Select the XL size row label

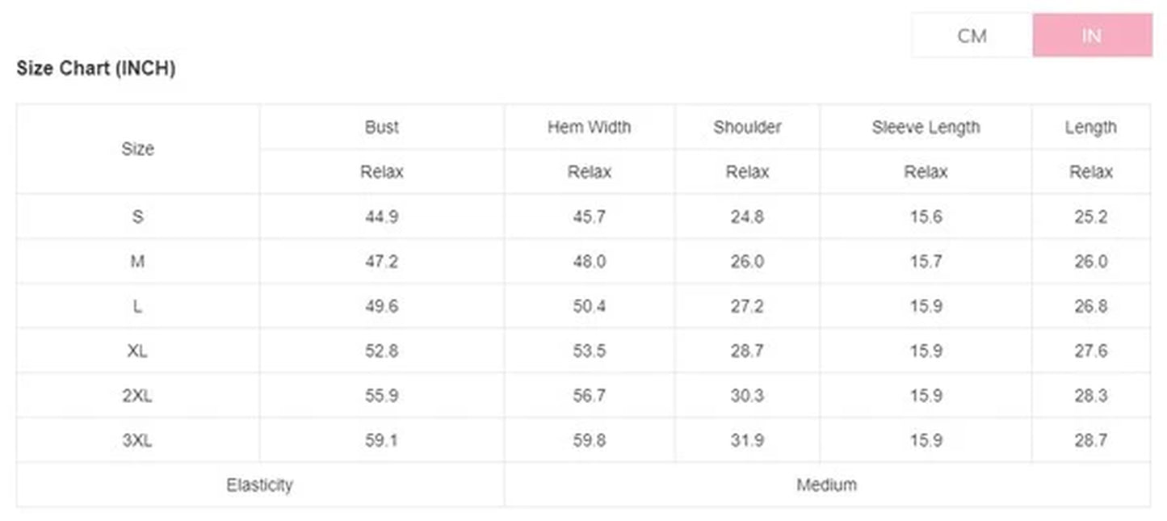pyautogui.click(x=137, y=351)
